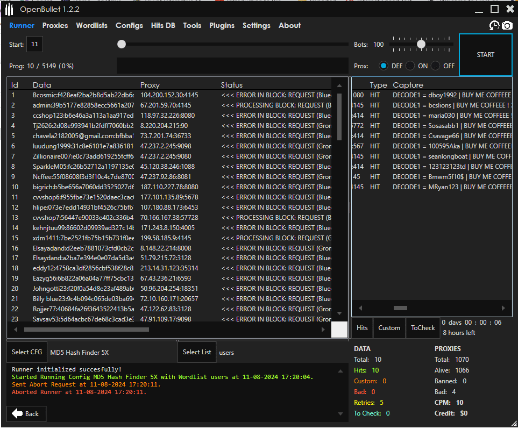Open the Select List chooser
Image resolution: width=518 pixels, height=429 pixels.
tap(197, 352)
